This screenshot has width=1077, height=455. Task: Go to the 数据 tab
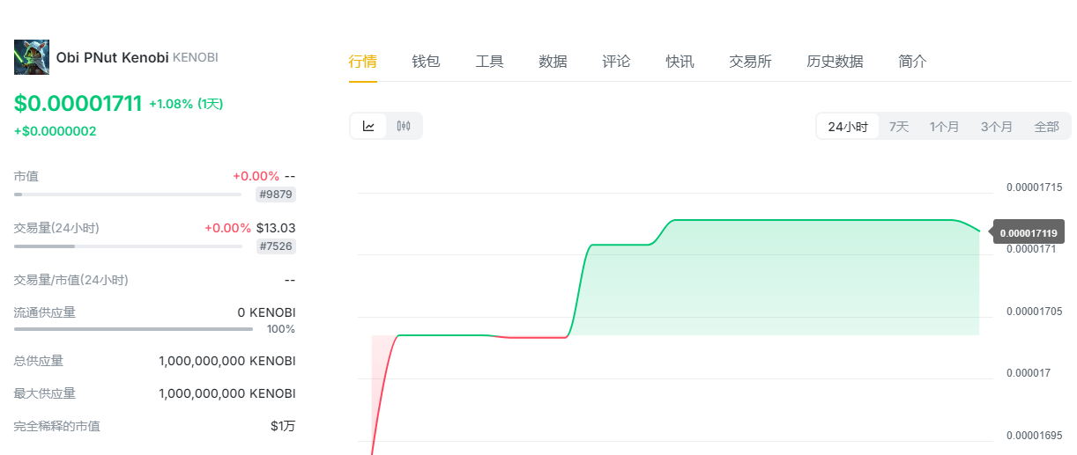[x=553, y=62]
